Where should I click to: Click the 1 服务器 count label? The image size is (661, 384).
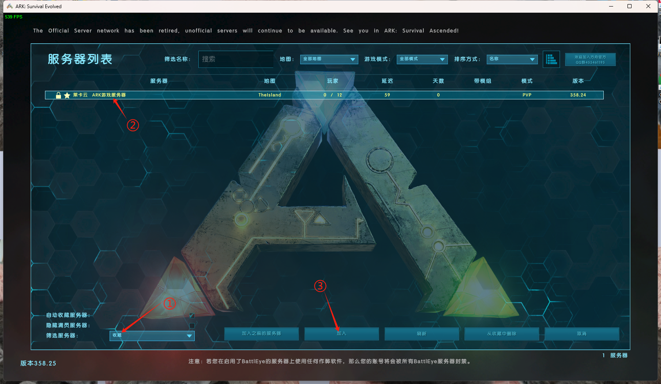coord(615,355)
